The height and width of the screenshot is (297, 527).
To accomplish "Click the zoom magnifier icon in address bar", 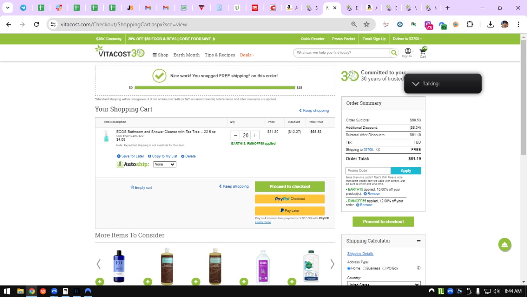I will tap(354, 24).
